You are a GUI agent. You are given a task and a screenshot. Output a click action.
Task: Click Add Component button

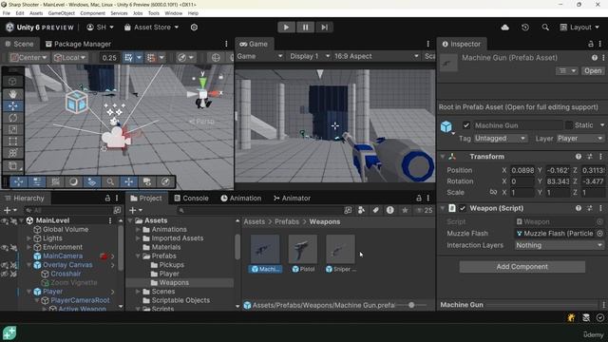(x=522, y=267)
